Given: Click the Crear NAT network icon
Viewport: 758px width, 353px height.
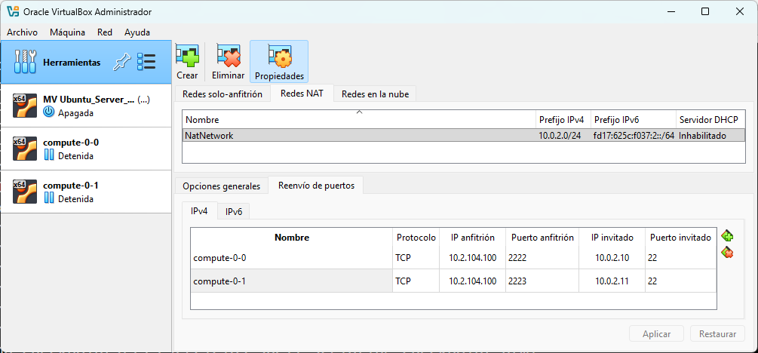Looking at the screenshot, I should pos(187,61).
